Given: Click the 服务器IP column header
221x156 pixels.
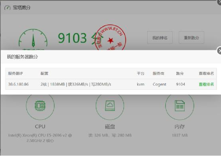Looking at the screenshot, I should (x=16, y=73).
